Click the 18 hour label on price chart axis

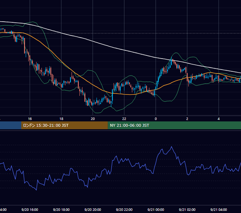click(x=61, y=119)
